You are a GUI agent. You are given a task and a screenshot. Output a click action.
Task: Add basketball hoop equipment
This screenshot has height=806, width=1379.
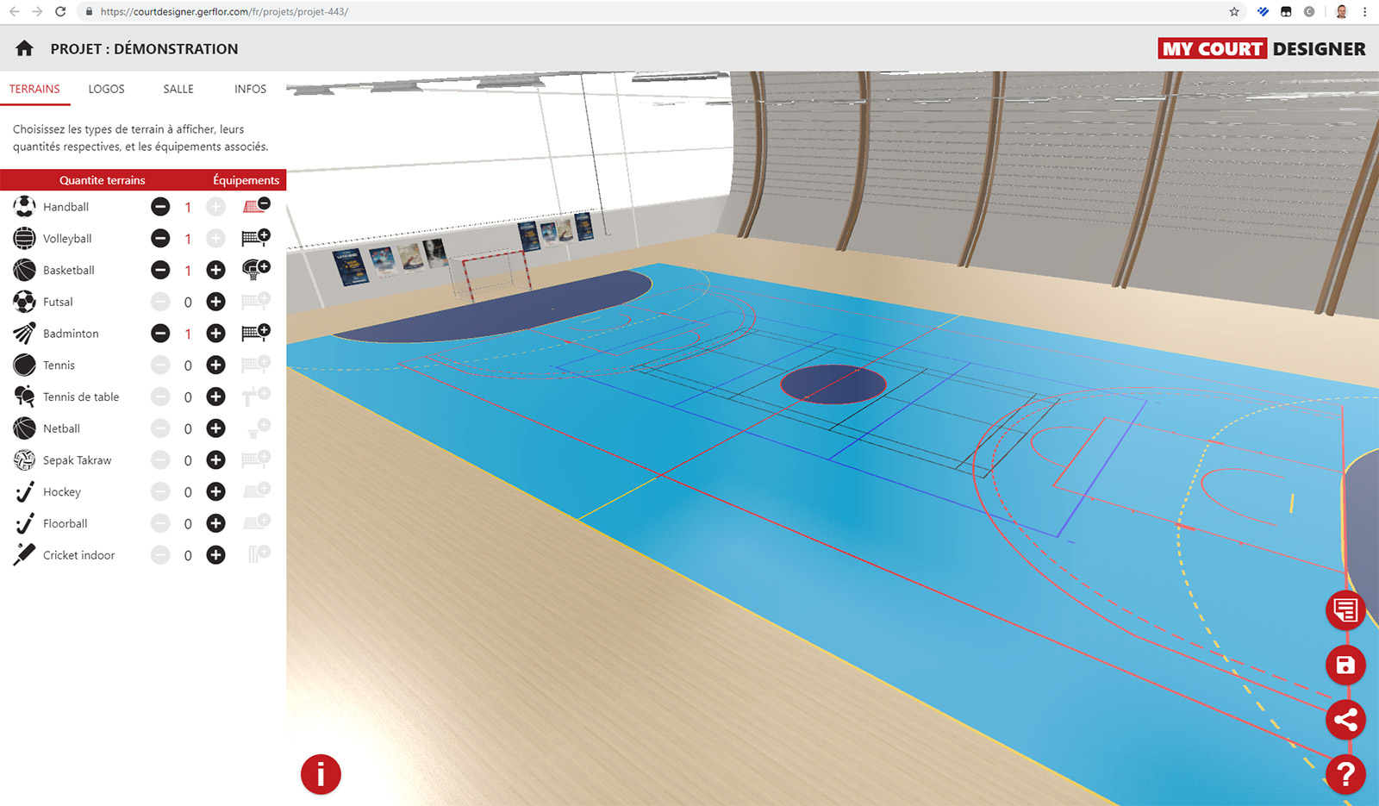pos(256,270)
